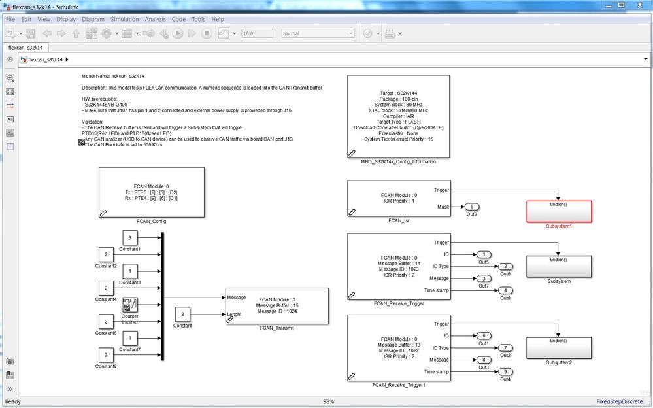Image resolution: width=653 pixels, height=408 pixels.
Task: Expand the hidden toolbar items with double chevron
Action: 10,388
